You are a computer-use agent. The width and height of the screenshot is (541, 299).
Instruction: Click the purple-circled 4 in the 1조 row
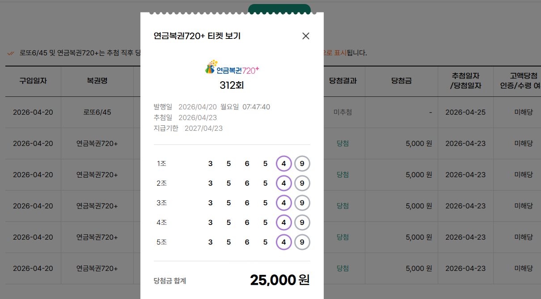(284, 164)
